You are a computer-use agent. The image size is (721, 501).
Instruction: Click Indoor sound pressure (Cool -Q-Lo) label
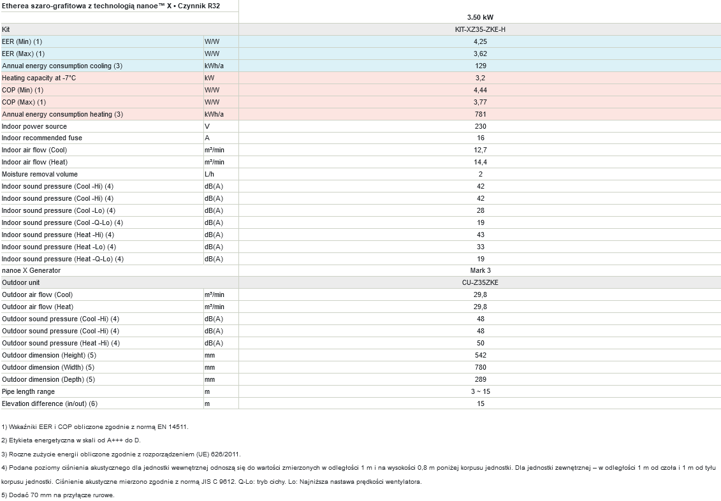point(62,223)
